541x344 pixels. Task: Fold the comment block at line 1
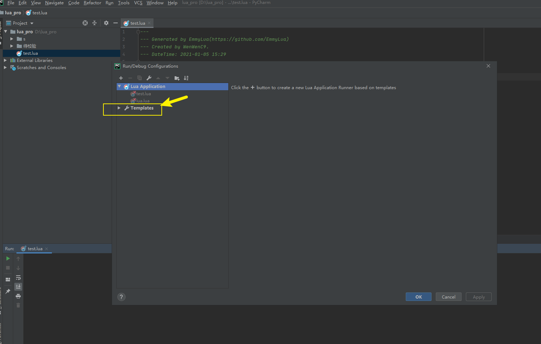[138, 32]
